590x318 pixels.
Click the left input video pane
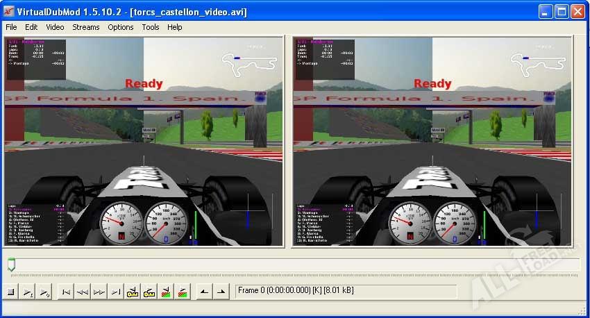click(x=144, y=142)
